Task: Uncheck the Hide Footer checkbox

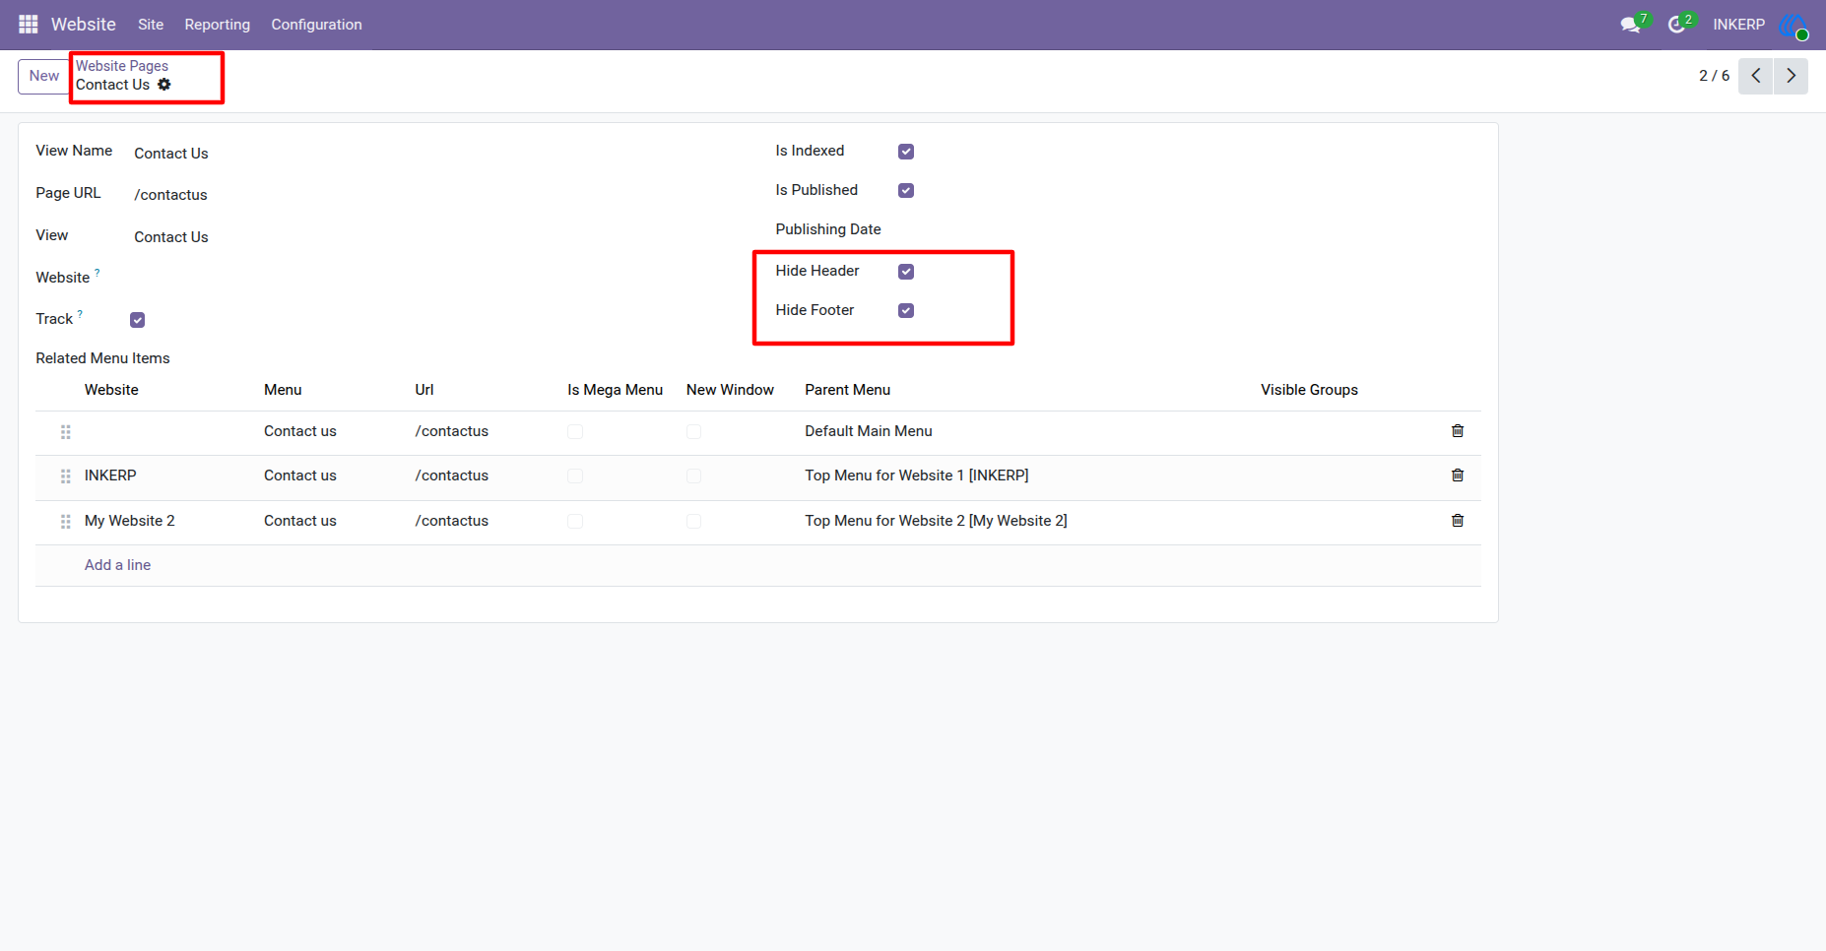Action: [x=906, y=311]
